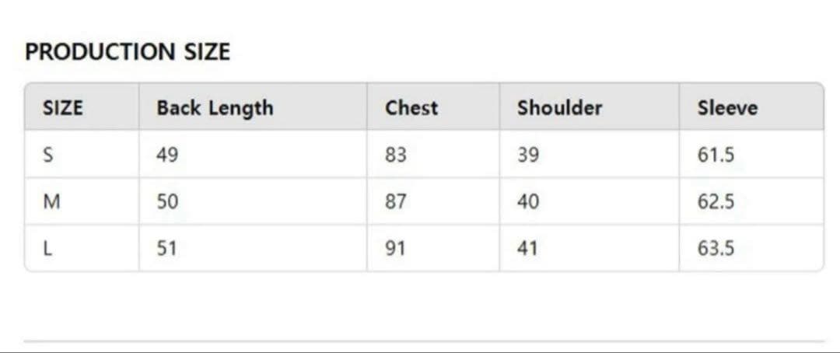Click the size L row label
840x353 pixels.
[47, 249]
